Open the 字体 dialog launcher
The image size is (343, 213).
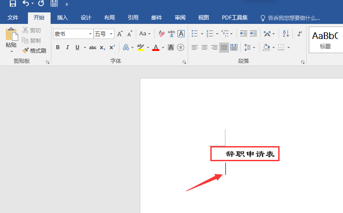[185, 62]
